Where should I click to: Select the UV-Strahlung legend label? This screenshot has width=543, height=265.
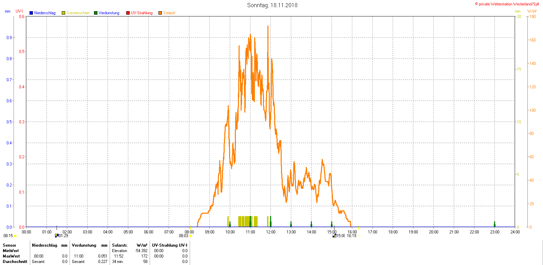click(142, 13)
